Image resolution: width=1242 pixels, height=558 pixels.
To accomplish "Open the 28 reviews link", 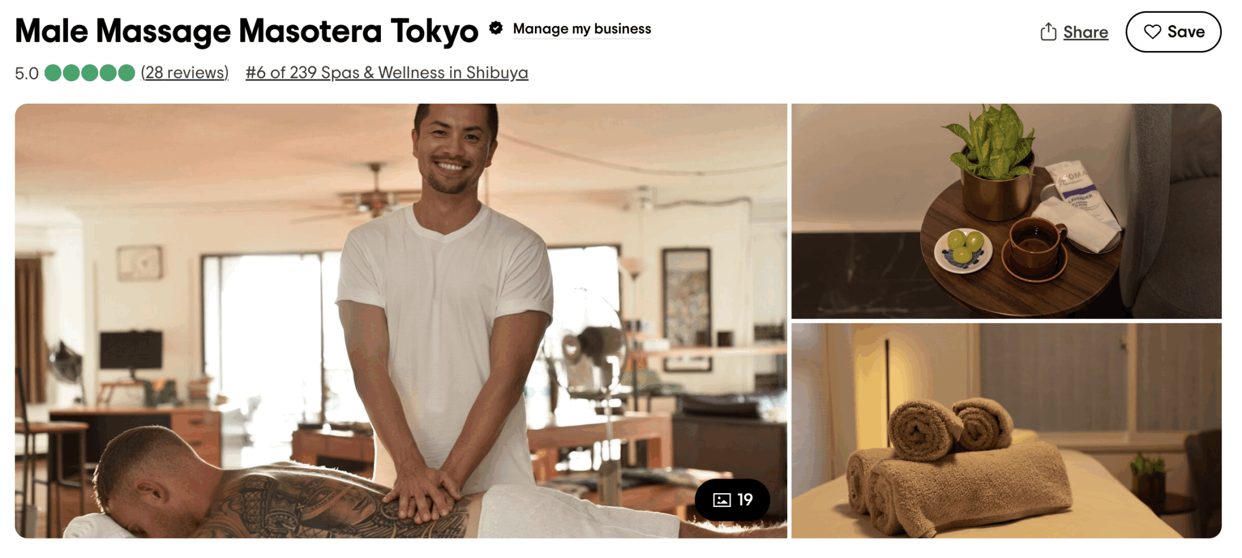I will point(185,73).
